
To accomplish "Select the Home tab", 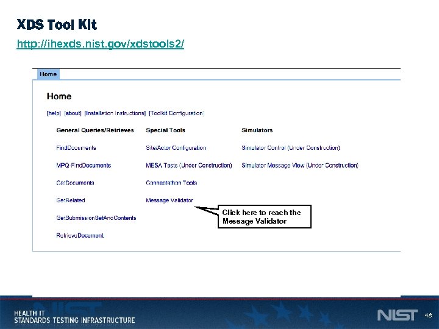I will click(x=48, y=74).
